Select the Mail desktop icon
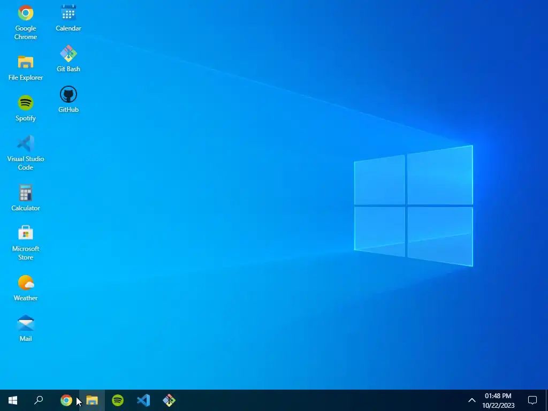The width and height of the screenshot is (548, 411). coord(26,329)
